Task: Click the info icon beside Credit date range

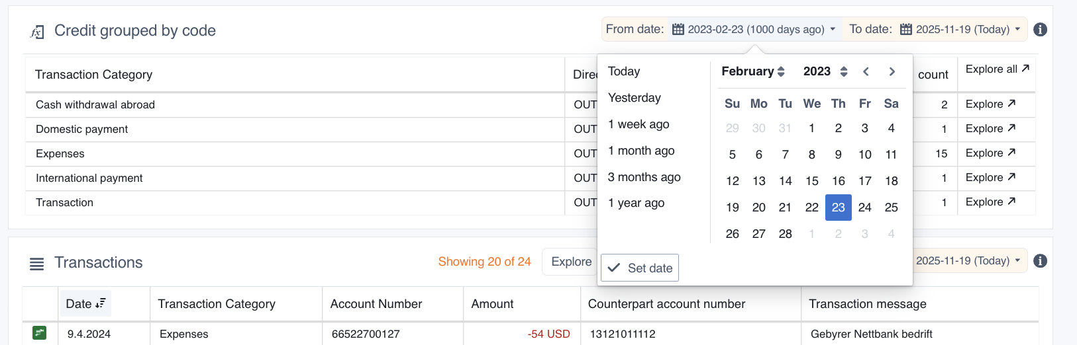Action: [1040, 30]
